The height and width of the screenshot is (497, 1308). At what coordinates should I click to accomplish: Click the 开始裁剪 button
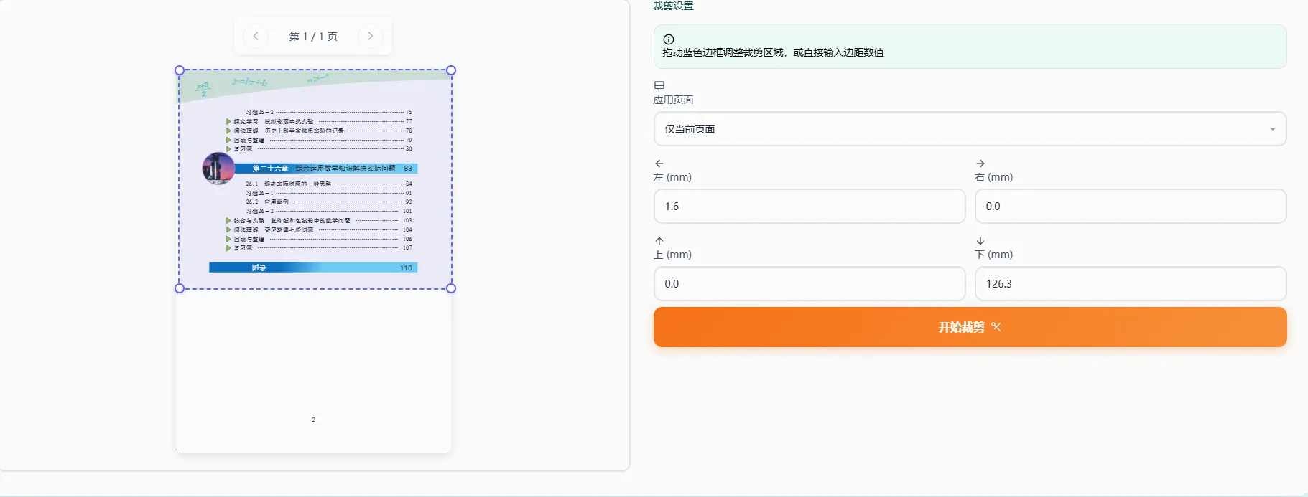pyautogui.click(x=970, y=327)
